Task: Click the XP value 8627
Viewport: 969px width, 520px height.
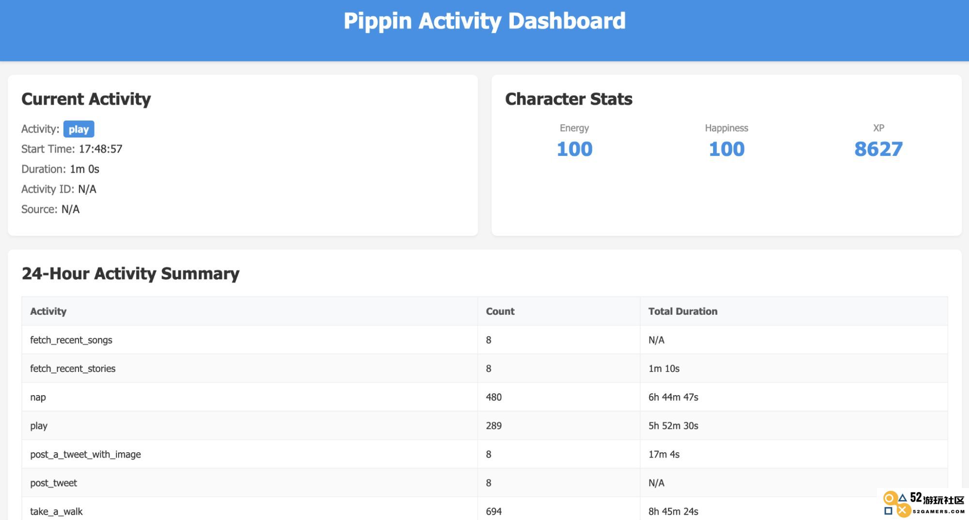Action: coord(878,149)
